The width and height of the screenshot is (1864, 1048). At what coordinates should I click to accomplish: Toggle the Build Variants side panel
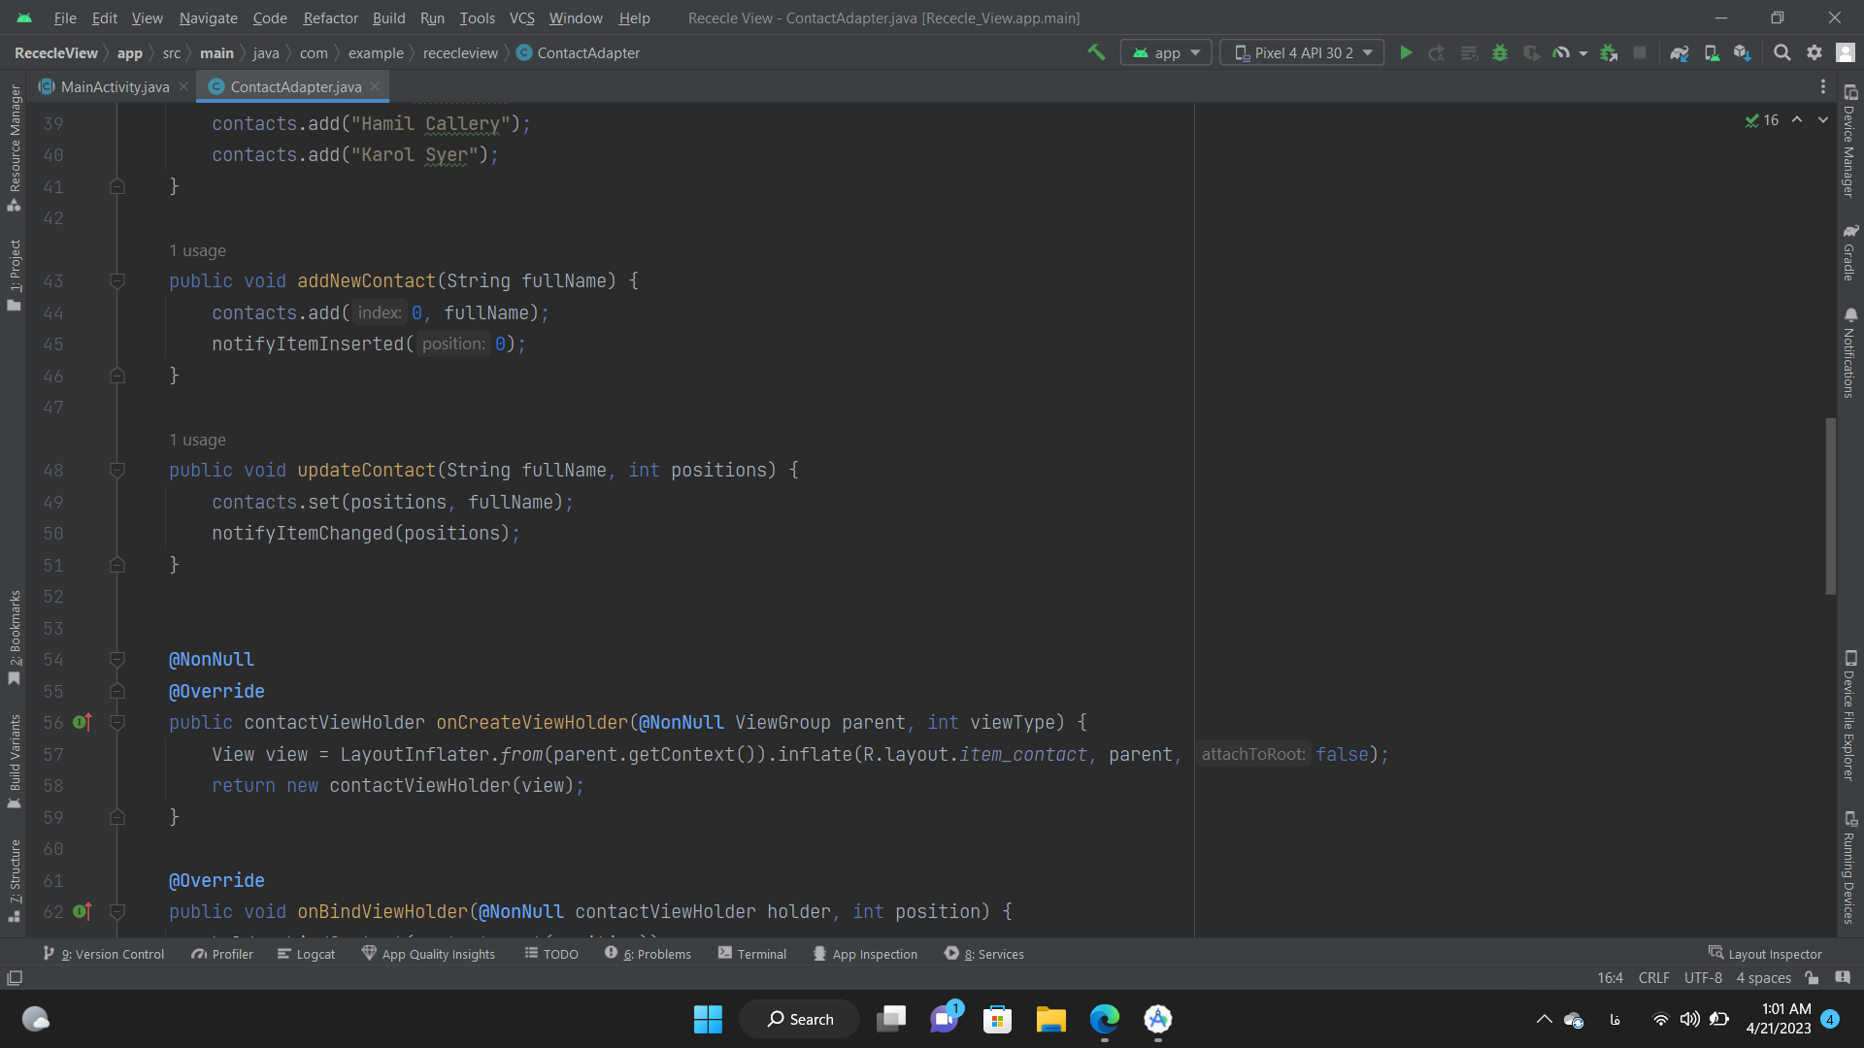pyautogui.click(x=14, y=762)
